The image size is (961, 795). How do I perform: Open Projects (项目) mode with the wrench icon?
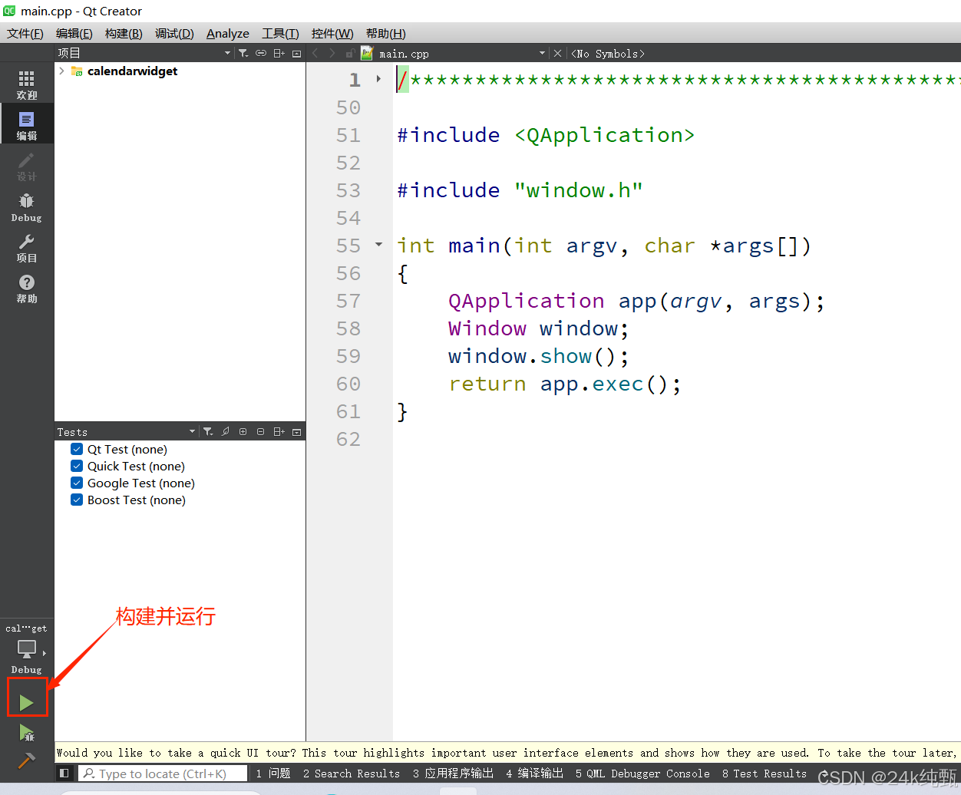point(27,247)
